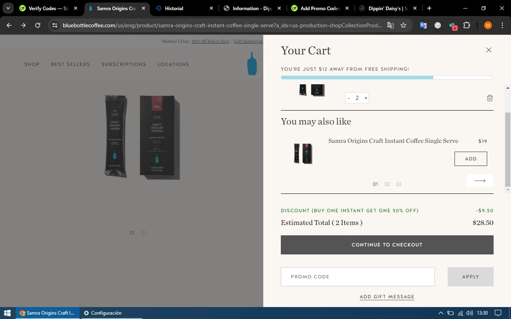Image resolution: width=511 pixels, height=319 pixels.
Task: Open network Wi-Fi tray icon
Action: click(460, 313)
